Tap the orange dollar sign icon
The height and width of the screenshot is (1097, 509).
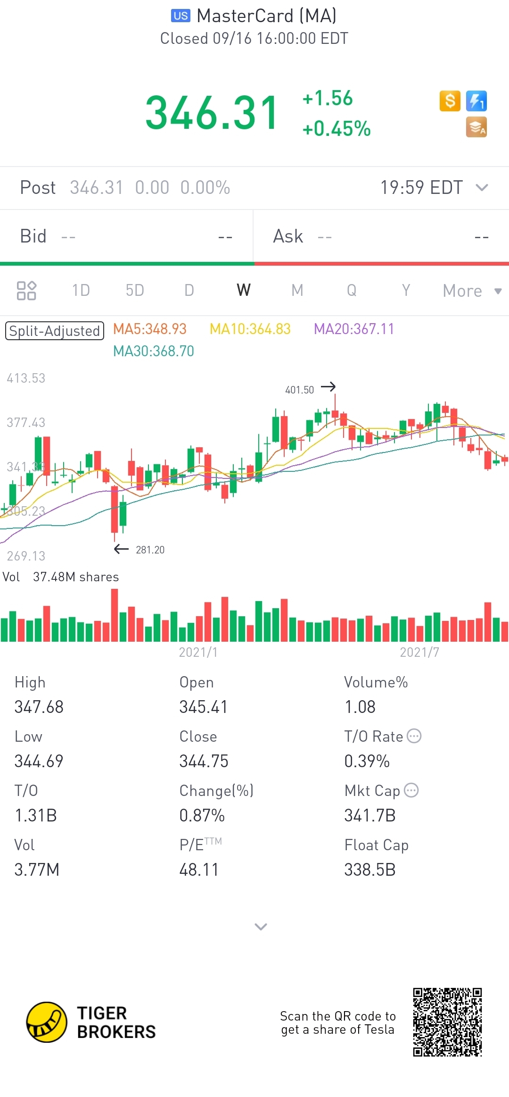[x=450, y=101]
